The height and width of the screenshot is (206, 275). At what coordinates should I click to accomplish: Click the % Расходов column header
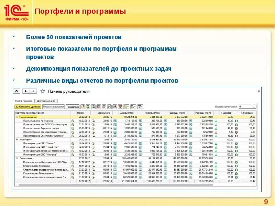coord(248,113)
